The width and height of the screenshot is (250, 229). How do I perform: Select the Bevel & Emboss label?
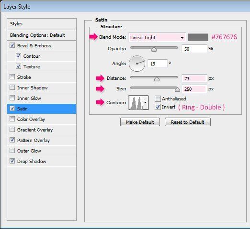coord(34,45)
